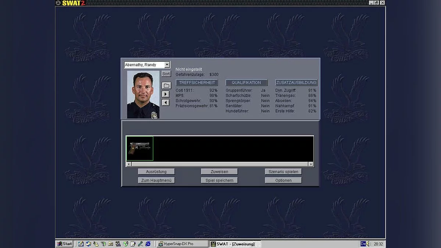This screenshot has width=441, height=248.
Task: Click equipment list scrollbar right arrow
Action: coord(311,164)
